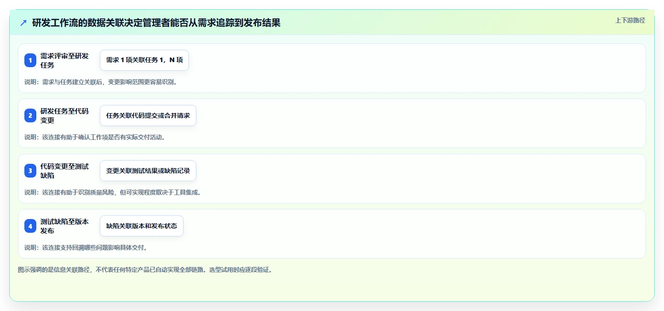Click the step 3 number badge

coord(30,171)
